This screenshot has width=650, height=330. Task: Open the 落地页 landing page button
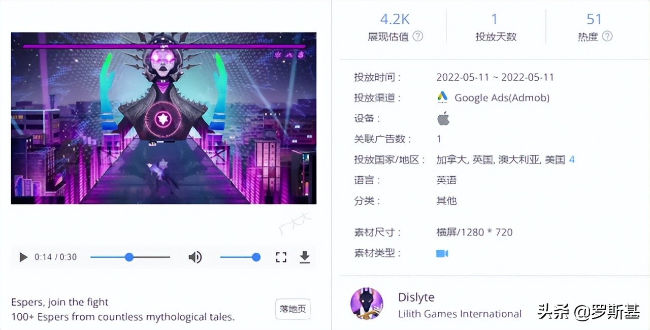(292, 309)
